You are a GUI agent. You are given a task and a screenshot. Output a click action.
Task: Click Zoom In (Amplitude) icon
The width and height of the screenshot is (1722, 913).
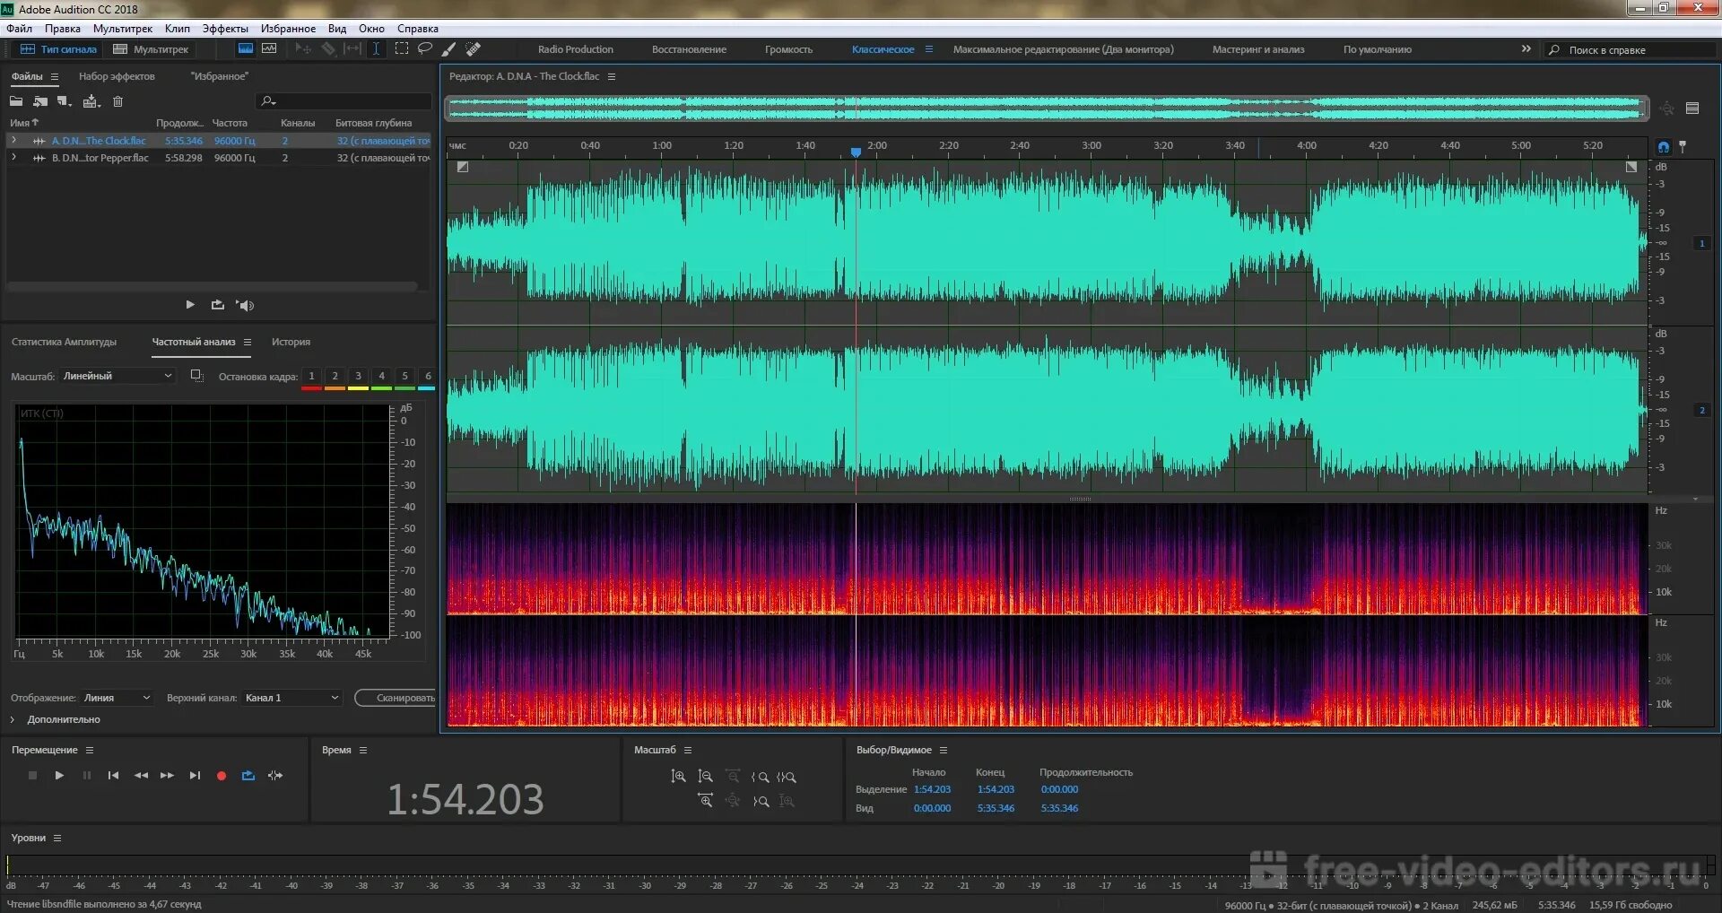[678, 777]
